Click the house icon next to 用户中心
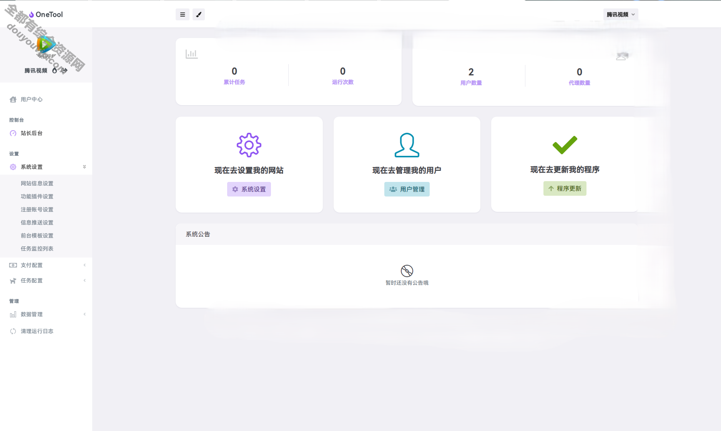Viewport: 721px width, 431px height. (x=13, y=99)
